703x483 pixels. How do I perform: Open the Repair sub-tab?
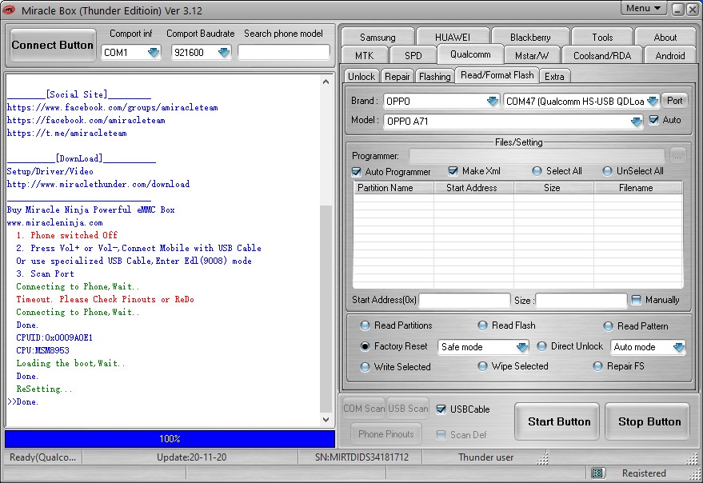click(x=397, y=76)
